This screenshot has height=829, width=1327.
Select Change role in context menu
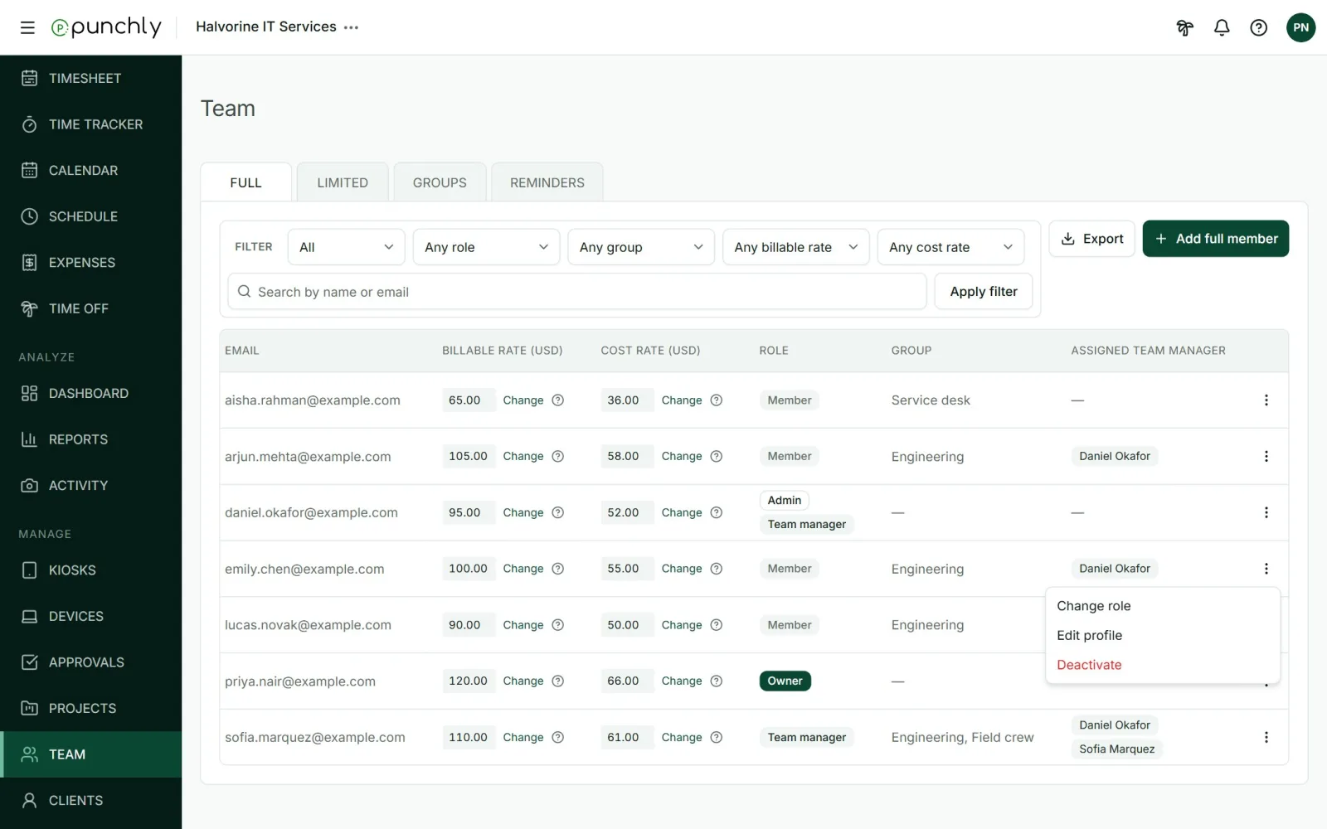click(1163, 606)
